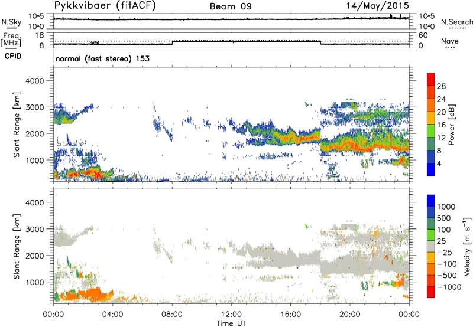This screenshot has width=473, height=327.
Task: Click the 12:00 time axis tick label
Action: pos(231,315)
